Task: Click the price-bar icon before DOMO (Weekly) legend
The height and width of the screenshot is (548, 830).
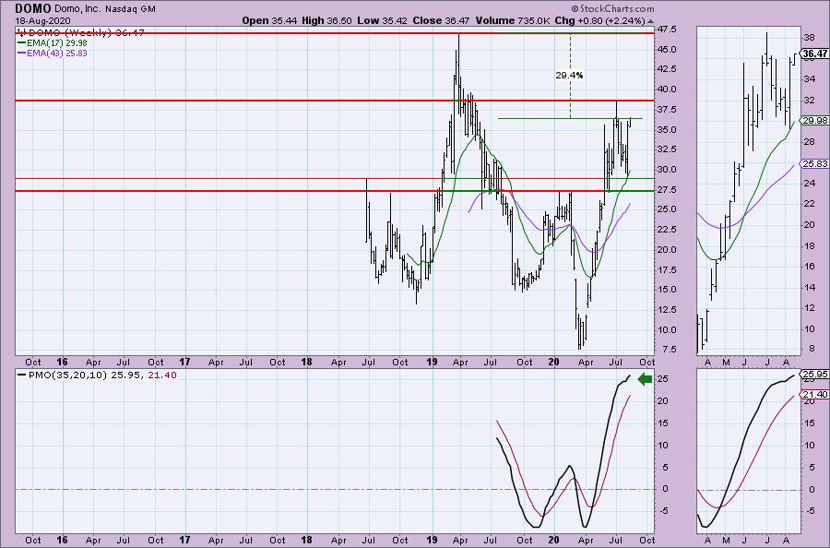Action: 21,33
